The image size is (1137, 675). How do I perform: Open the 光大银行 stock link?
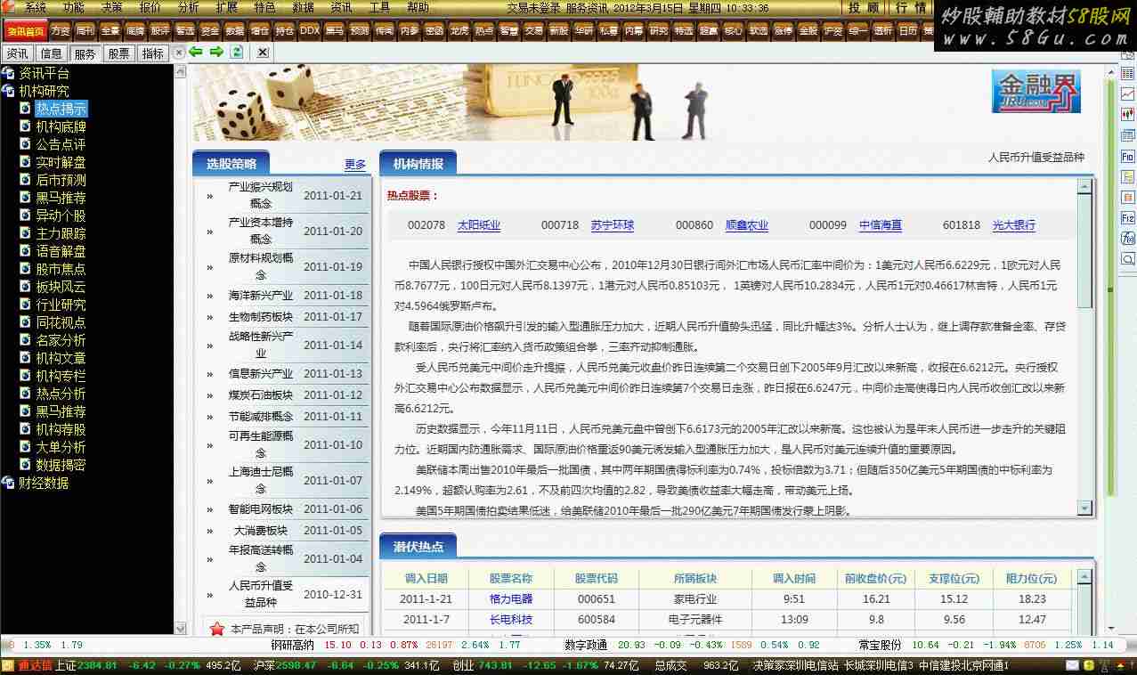(x=1014, y=225)
